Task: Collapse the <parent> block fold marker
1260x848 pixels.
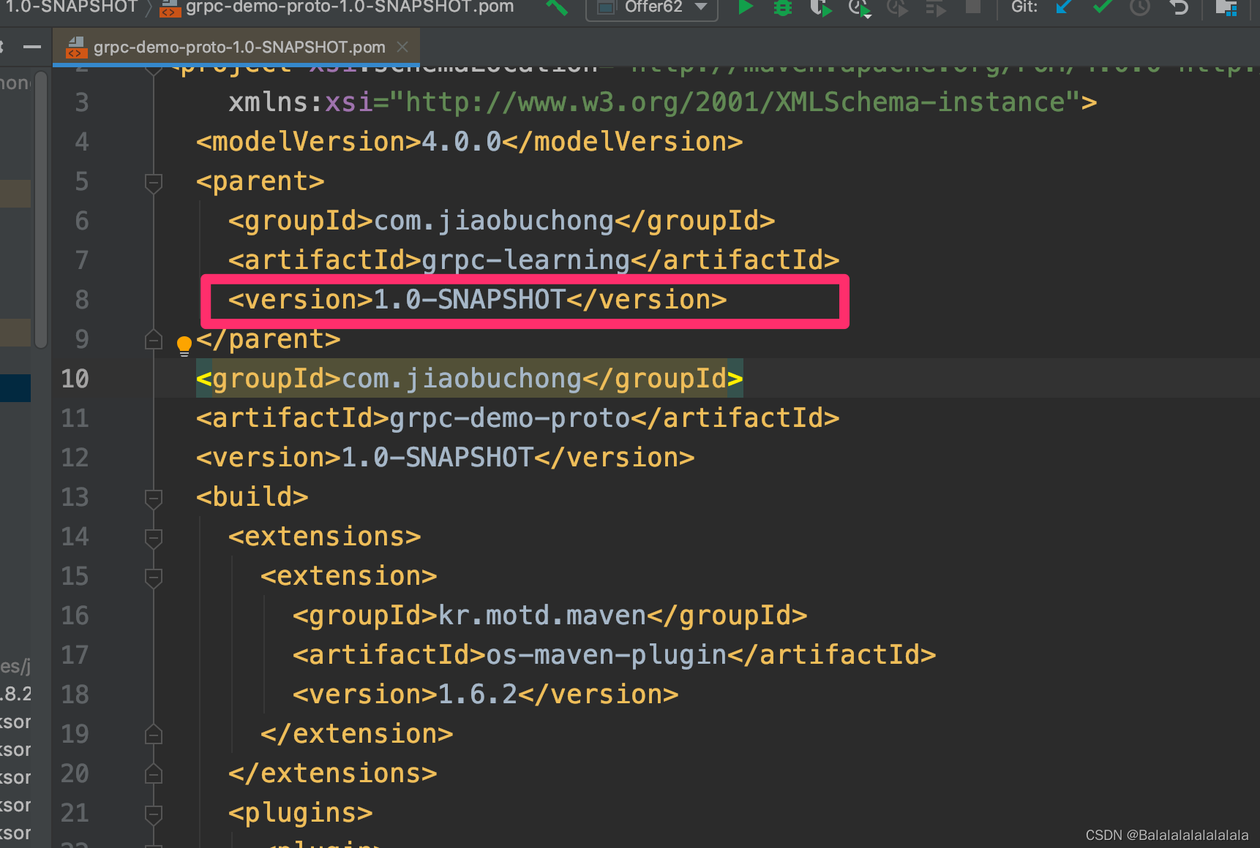Action: coord(154,182)
